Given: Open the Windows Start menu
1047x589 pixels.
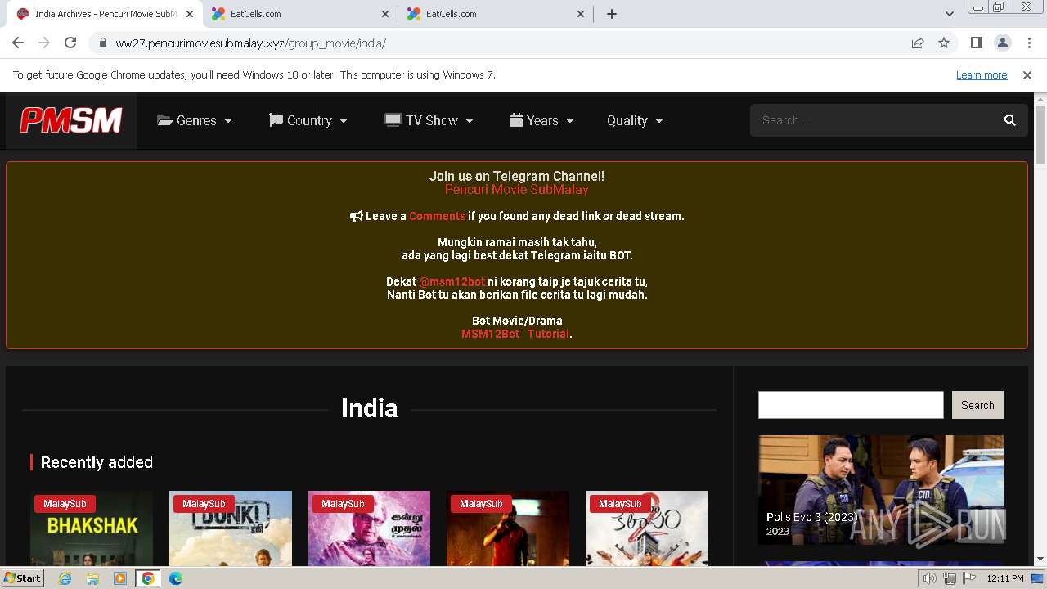Looking at the screenshot, I should [x=23, y=578].
